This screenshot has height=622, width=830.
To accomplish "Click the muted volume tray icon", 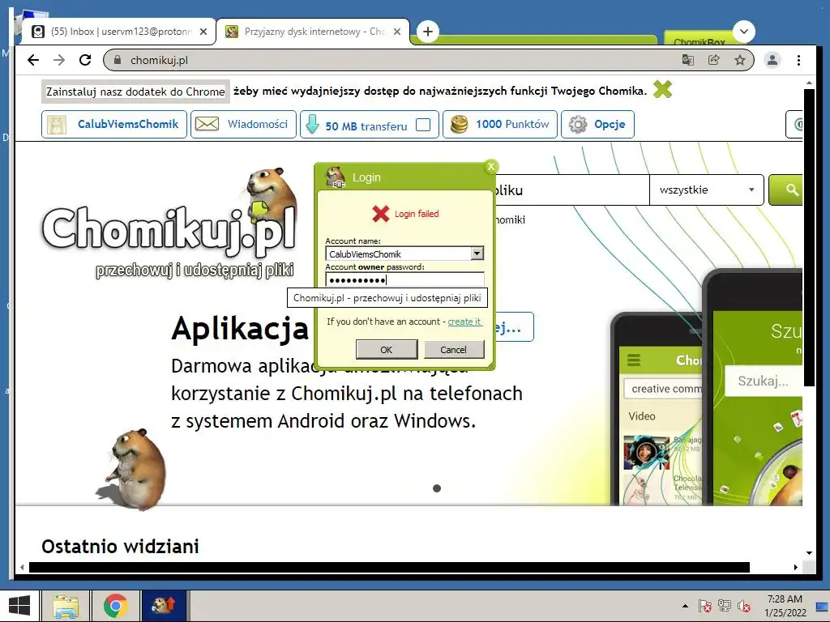I will coord(744,606).
